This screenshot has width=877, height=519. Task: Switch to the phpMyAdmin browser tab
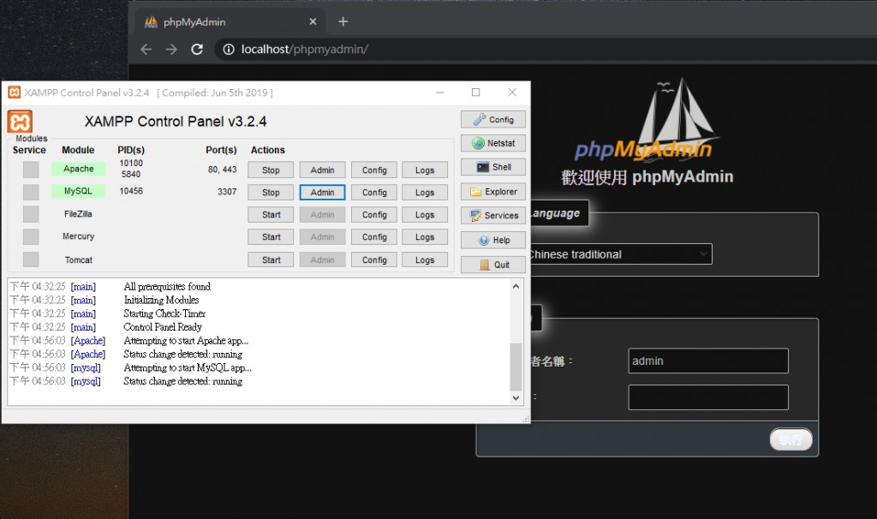pos(230,21)
